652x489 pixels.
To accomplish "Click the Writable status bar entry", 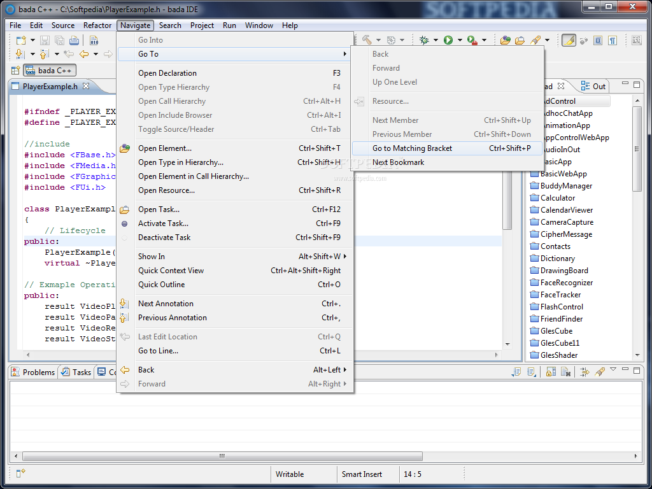I will [x=290, y=474].
